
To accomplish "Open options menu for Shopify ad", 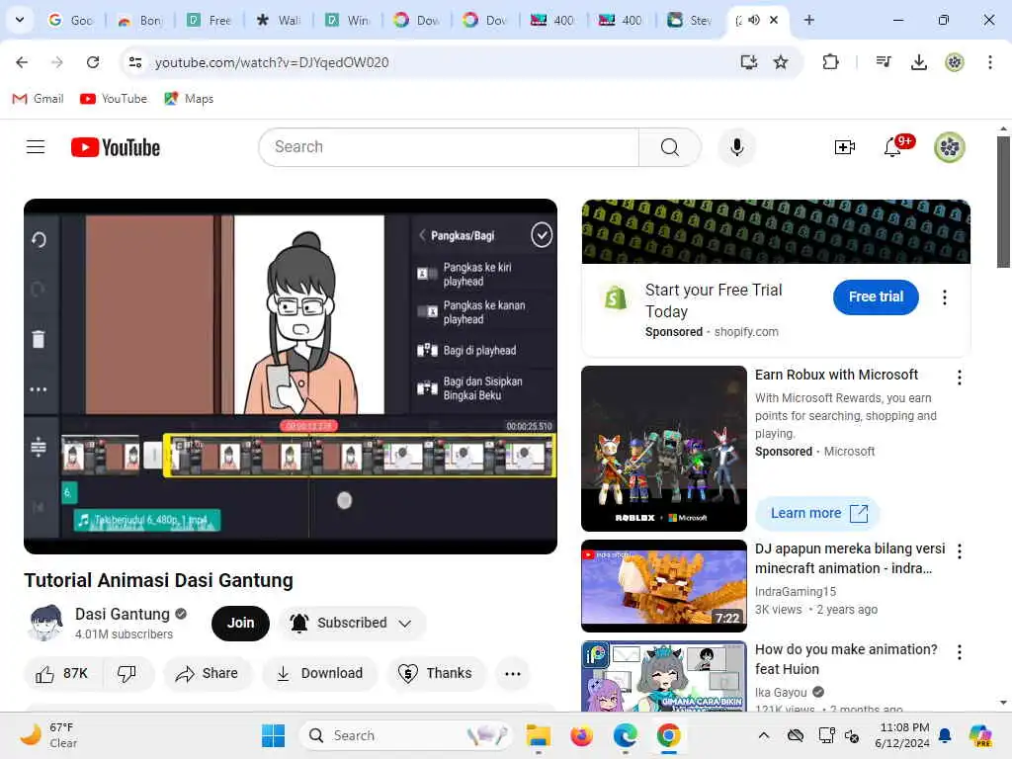I will (x=945, y=297).
